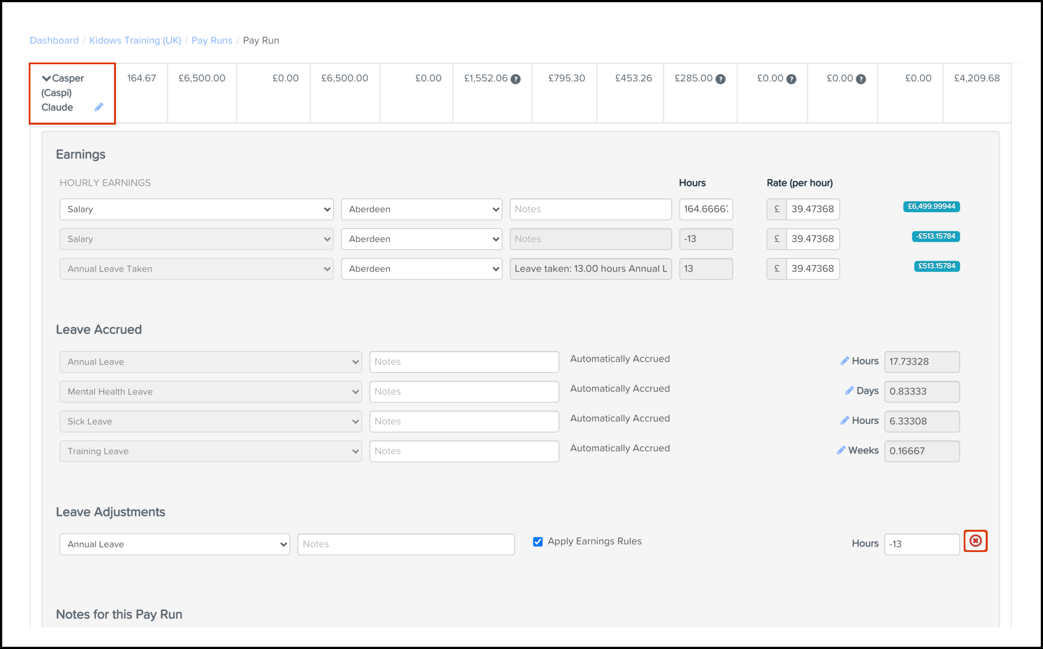Click the red delete leave adjustment icon

975,541
